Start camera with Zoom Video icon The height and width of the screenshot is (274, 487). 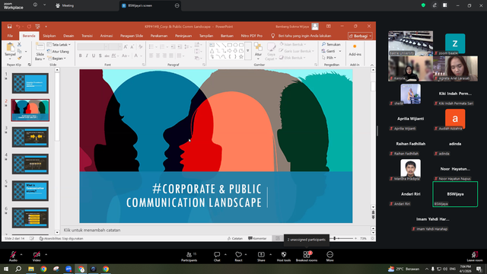(x=37, y=256)
